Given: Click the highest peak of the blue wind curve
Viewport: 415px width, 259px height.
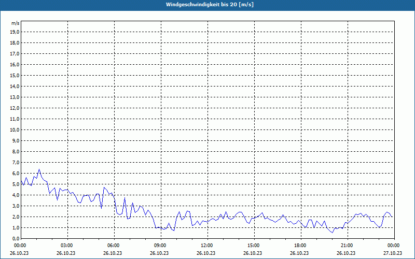Looking at the screenshot, I should coord(39,169).
